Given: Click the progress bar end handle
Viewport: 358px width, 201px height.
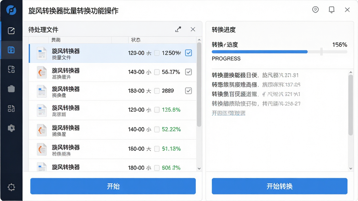Looking at the screenshot, I should point(322,52).
